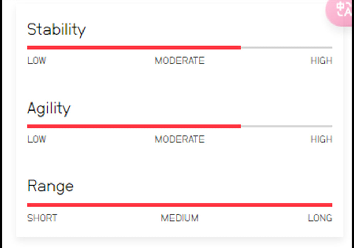354x248 pixels.
Task: Select HIGH label under Agility
Action: tap(321, 139)
